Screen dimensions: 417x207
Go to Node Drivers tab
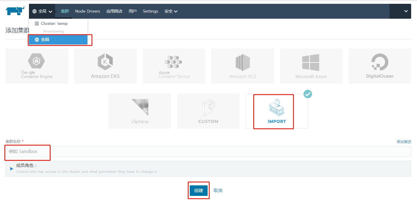click(87, 11)
